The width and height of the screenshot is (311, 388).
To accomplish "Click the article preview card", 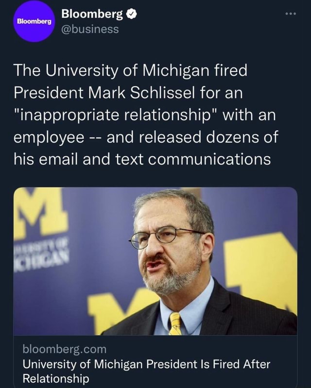I will pos(155,286).
